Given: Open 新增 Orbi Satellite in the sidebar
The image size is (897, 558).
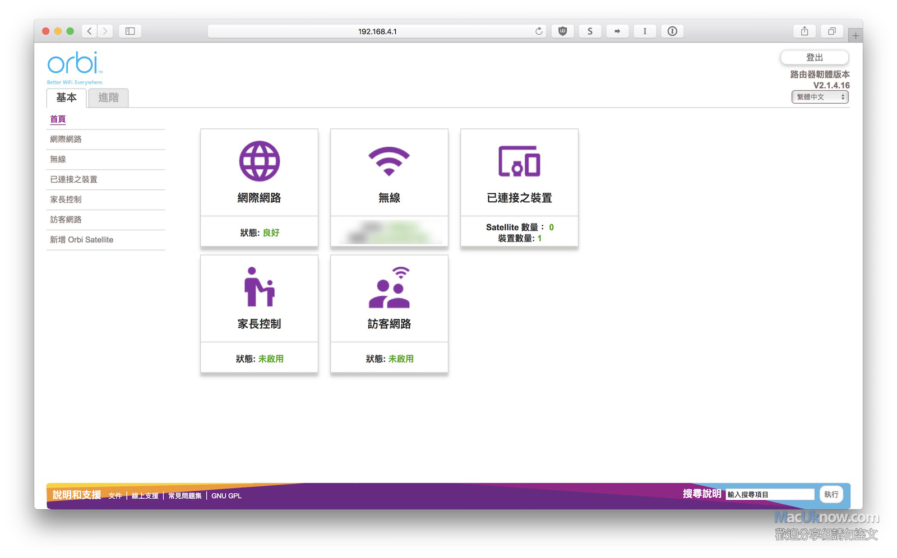Looking at the screenshot, I should [x=82, y=240].
